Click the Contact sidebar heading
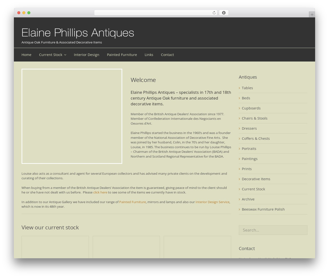The height and width of the screenshot is (278, 329). (247, 249)
